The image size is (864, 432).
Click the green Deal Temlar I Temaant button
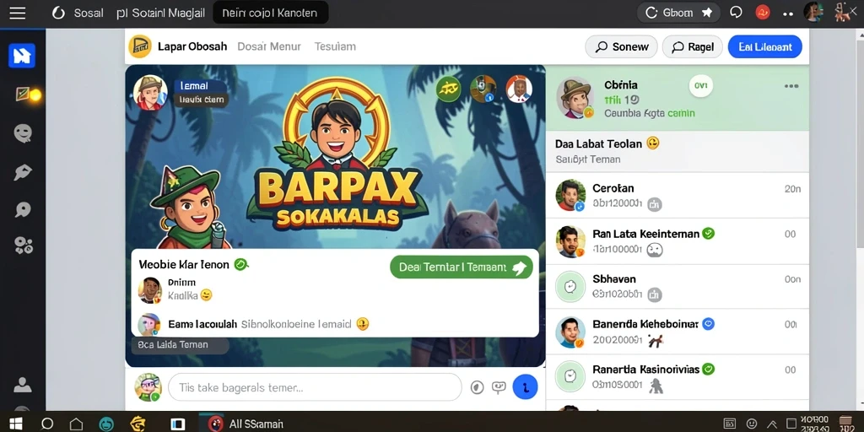[x=462, y=267]
